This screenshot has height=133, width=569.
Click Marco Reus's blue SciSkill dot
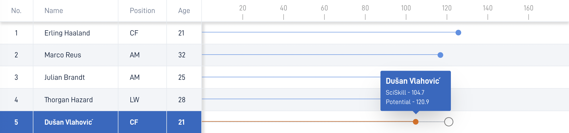click(x=440, y=55)
